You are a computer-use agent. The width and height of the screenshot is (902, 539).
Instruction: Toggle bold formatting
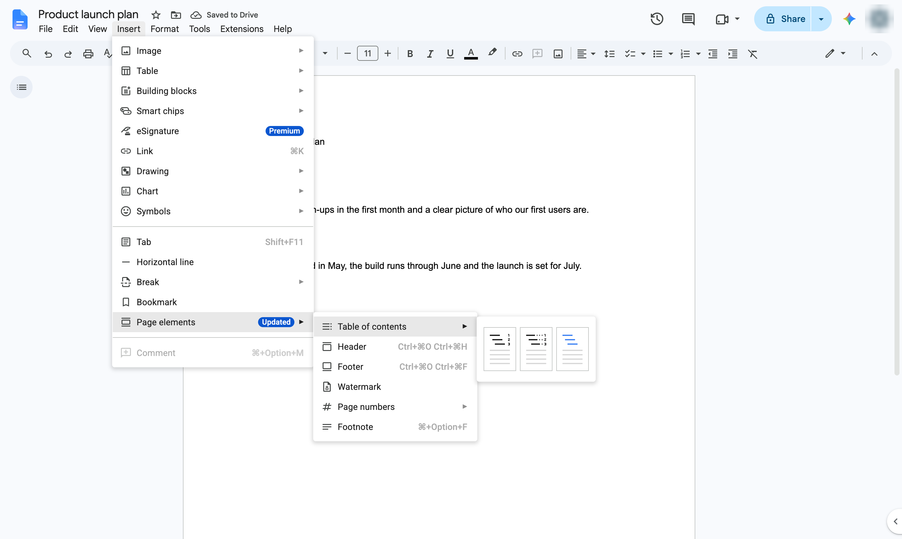[410, 54]
